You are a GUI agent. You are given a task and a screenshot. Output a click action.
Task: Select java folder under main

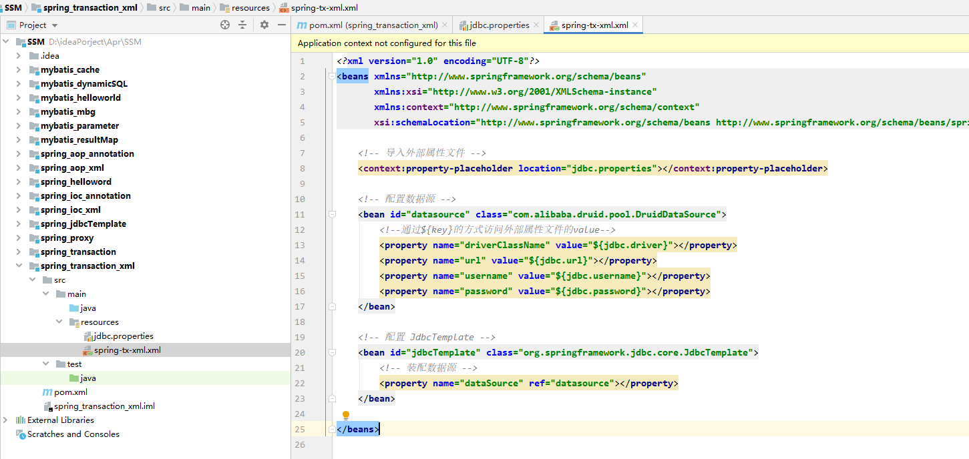pyautogui.click(x=88, y=308)
